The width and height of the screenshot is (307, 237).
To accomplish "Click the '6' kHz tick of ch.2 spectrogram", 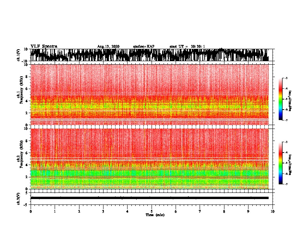I will (27, 153).
